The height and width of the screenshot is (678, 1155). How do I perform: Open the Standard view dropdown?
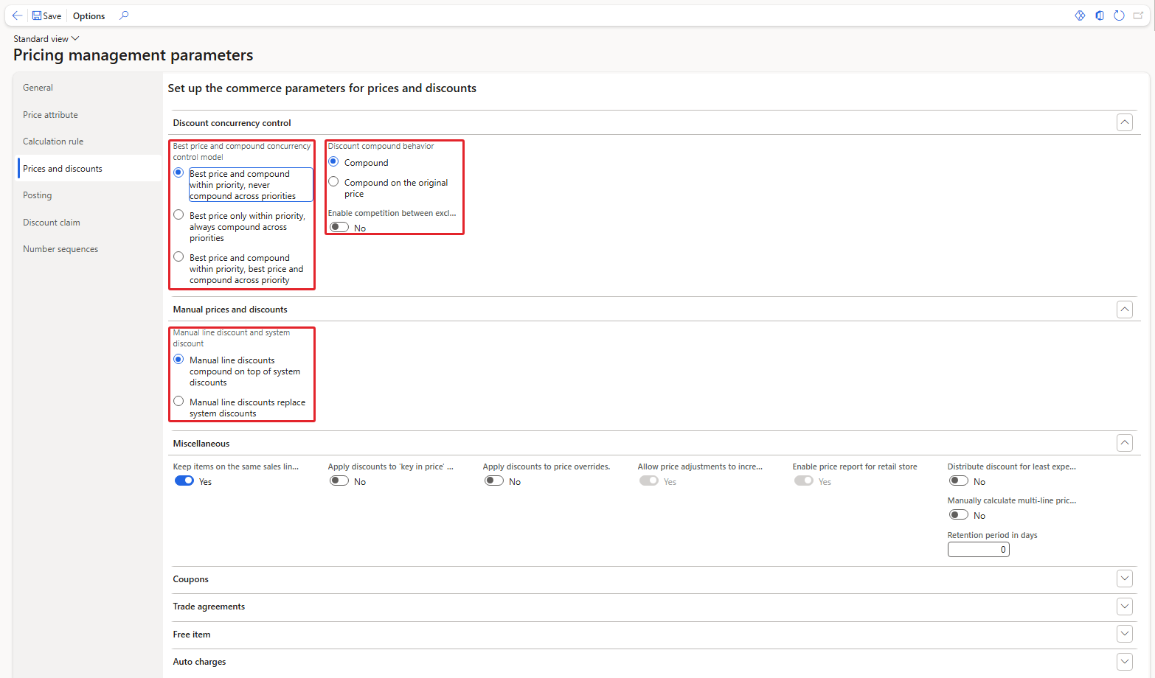(46, 38)
